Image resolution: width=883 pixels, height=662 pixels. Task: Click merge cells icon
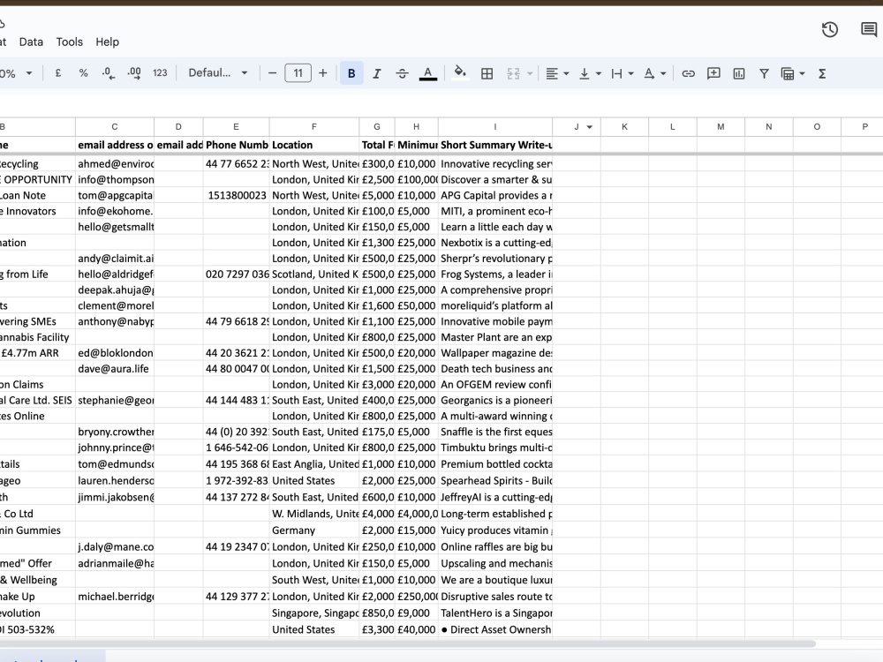click(x=513, y=73)
